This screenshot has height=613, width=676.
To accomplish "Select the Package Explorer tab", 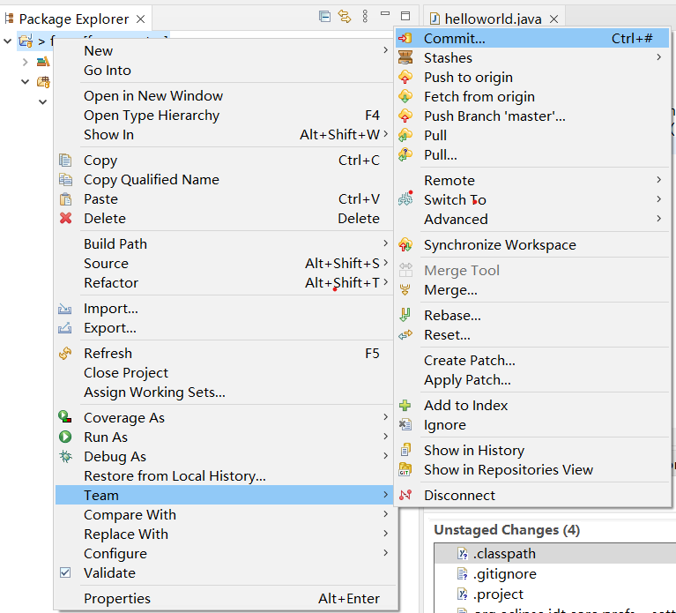I will [x=74, y=19].
